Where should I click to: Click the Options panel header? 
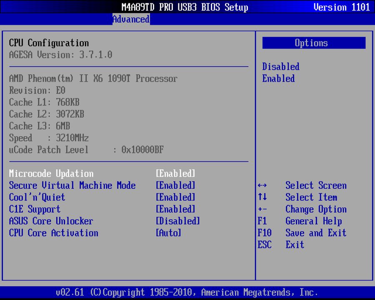point(313,43)
